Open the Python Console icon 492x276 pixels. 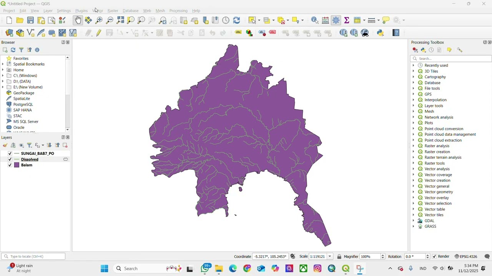pos(381,33)
